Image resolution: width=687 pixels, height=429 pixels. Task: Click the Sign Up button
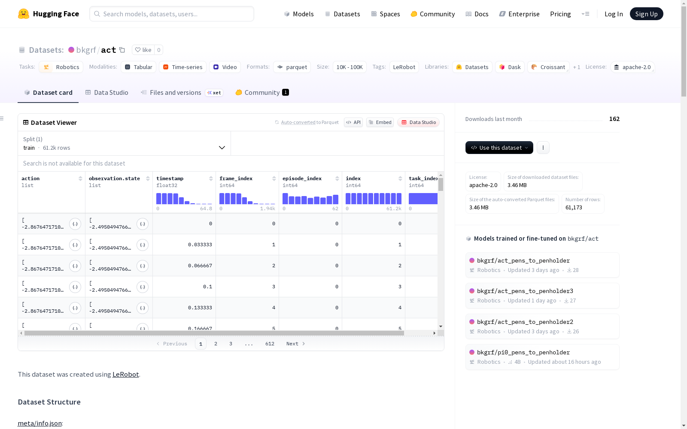coord(646,14)
